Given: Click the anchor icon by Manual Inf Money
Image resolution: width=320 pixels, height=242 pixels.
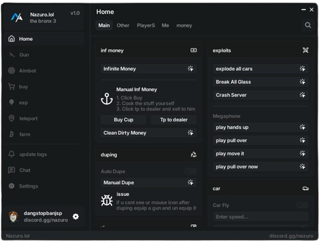Looking at the screenshot, I should tap(107, 99).
